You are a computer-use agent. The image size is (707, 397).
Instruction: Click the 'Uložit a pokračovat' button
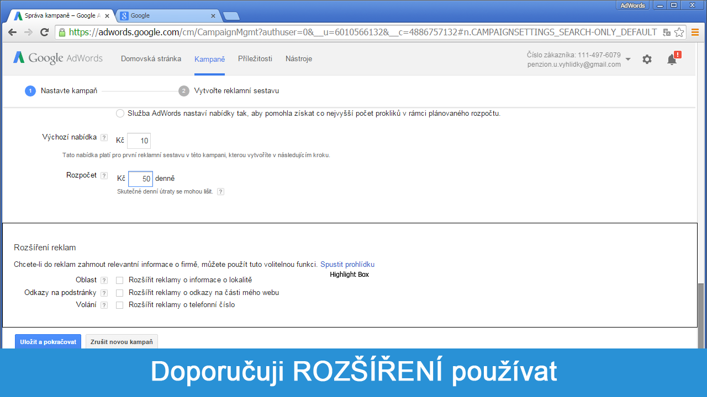pyautogui.click(x=48, y=342)
